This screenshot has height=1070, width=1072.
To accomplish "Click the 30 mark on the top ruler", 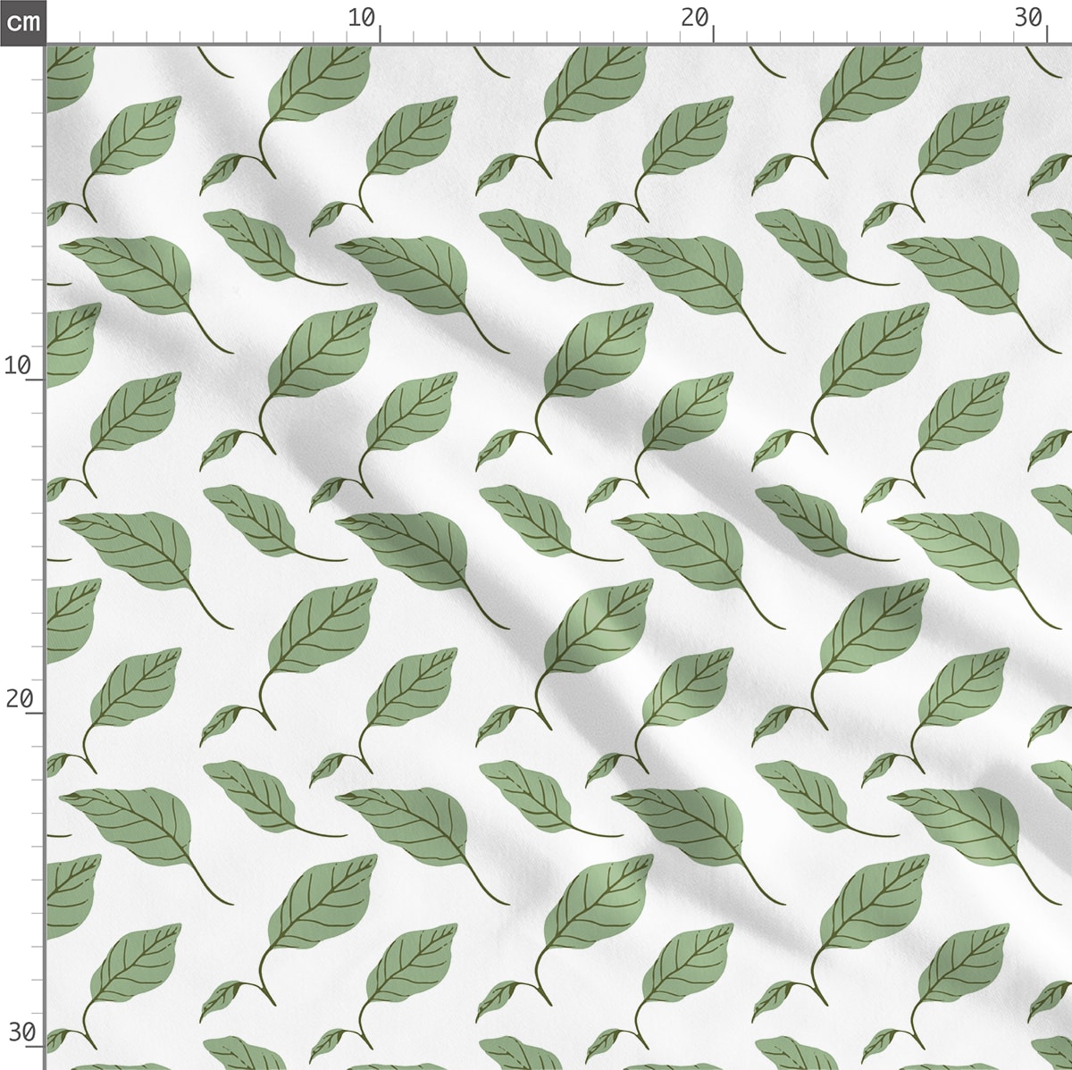I will [1028, 17].
